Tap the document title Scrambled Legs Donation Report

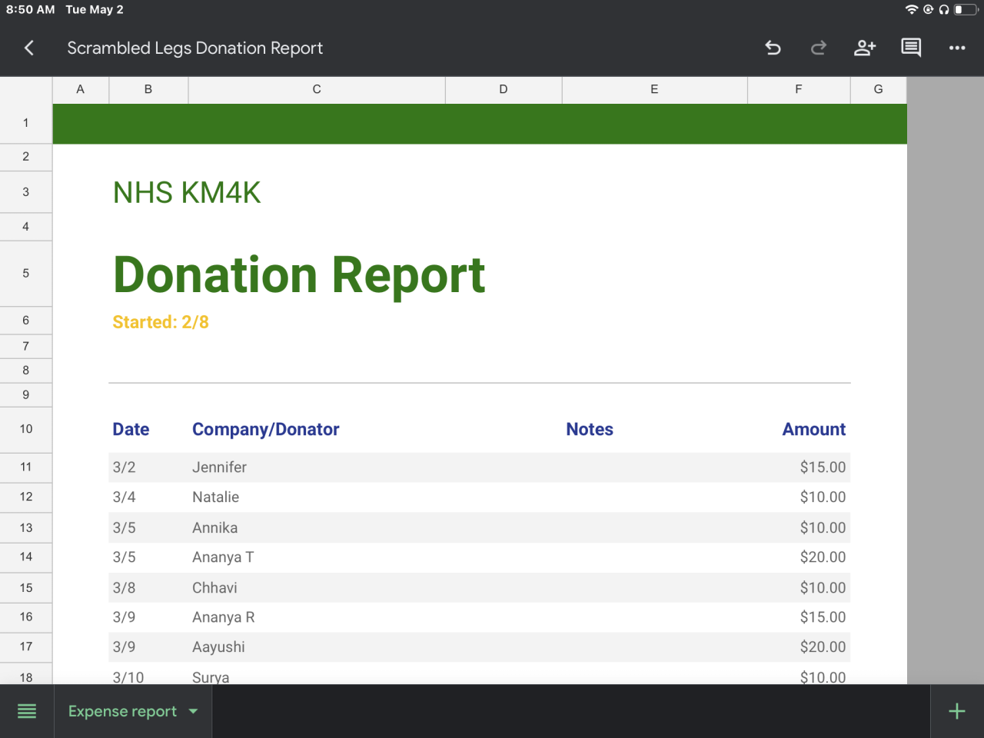tap(194, 48)
